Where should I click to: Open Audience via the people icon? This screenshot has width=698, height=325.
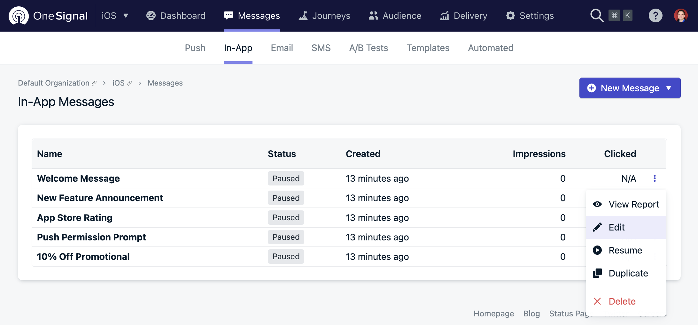pyautogui.click(x=373, y=16)
